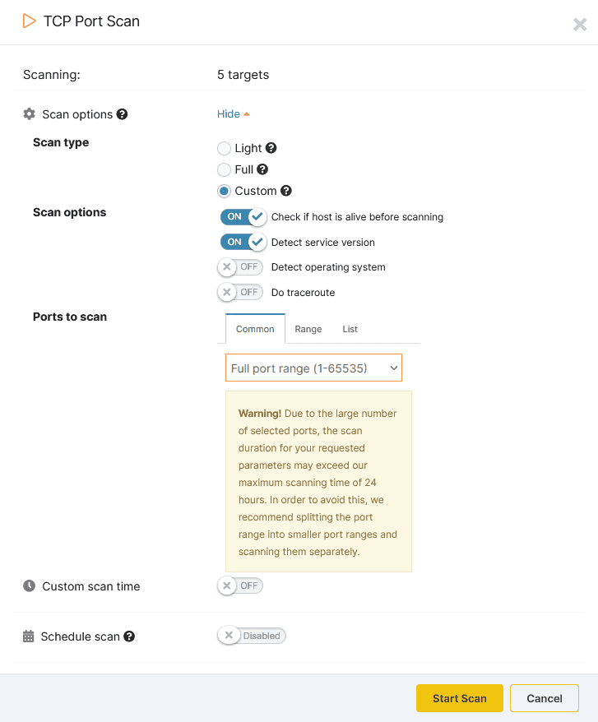Turn on the Do traceroute toggle
Viewport: 598px width, 722px height.
click(x=239, y=292)
